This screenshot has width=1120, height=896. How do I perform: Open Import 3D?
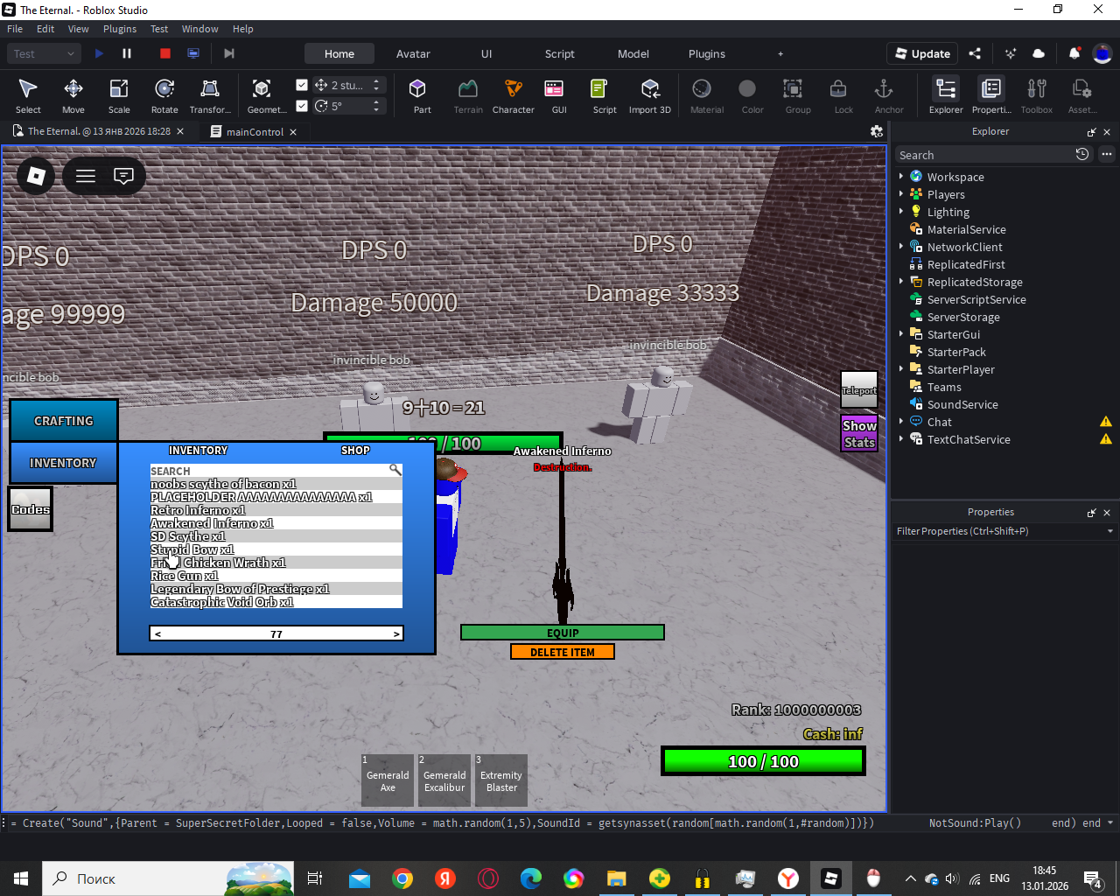click(x=650, y=95)
